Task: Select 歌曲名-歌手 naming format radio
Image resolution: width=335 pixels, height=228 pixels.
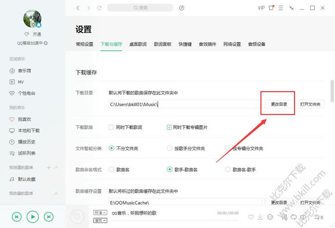Action: (x=228, y=170)
